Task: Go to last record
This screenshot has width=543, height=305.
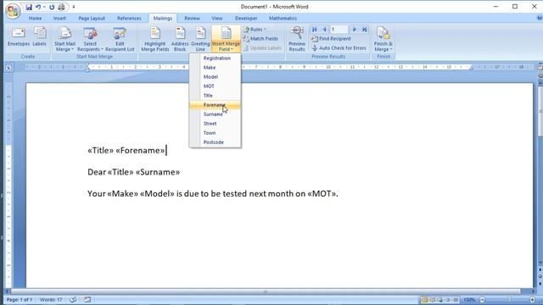Action: (364, 30)
